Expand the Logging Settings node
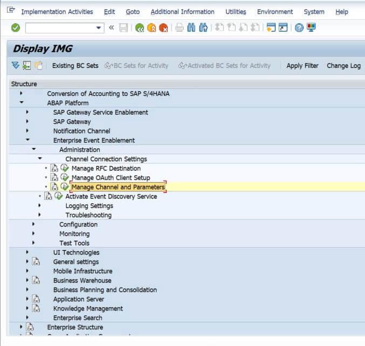365x346 pixels. pos(39,205)
